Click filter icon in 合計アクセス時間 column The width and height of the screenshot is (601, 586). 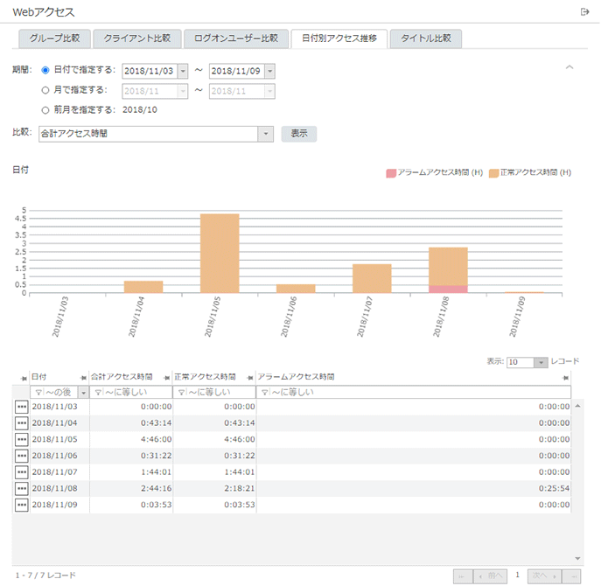point(98,393)
